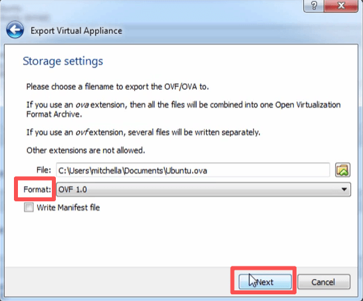363x301 pixels.
Task: Click the Storage settings heading
Action: pyautogui.click(x=62, y=62)
